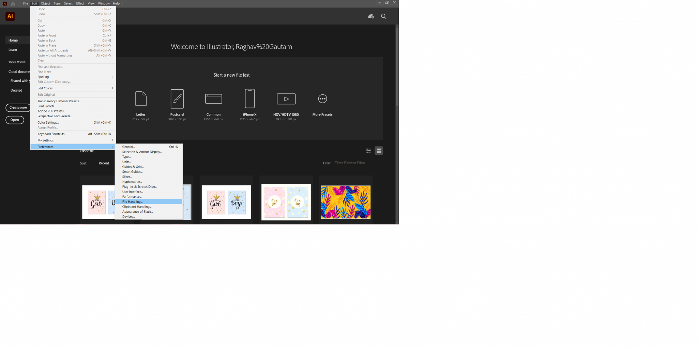
Task: Expand the Edit Colors submenu
Action: 73,88
